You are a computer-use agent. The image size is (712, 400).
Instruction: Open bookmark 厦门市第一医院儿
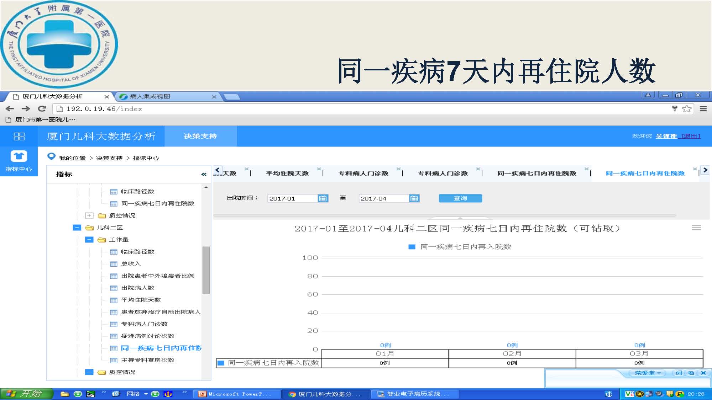41,119
